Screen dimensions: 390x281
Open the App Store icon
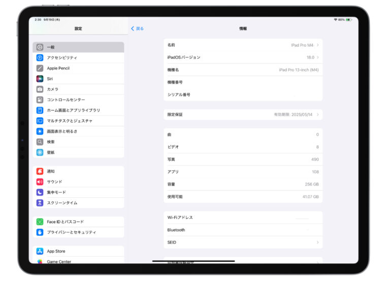pyautogui.click(x=40, y=251)
